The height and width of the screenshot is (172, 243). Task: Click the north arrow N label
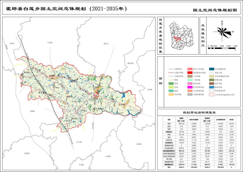[222, 22]
